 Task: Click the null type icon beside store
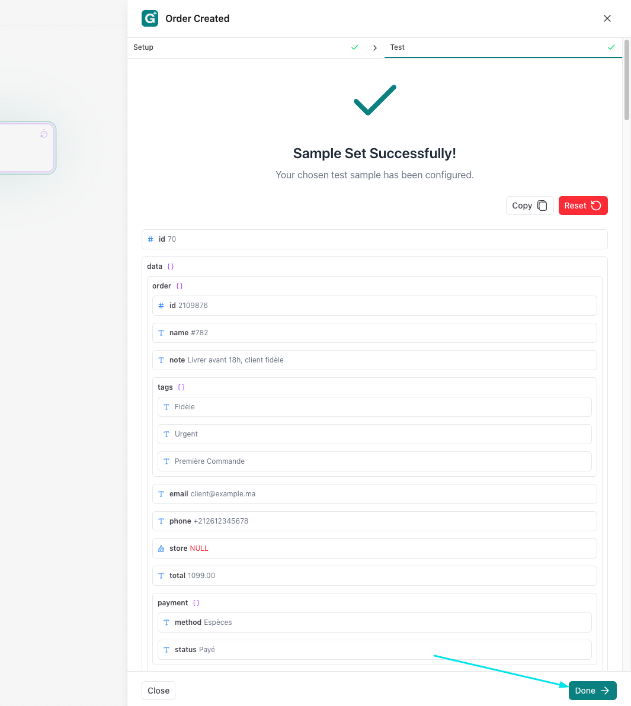(x=161, y=548)
